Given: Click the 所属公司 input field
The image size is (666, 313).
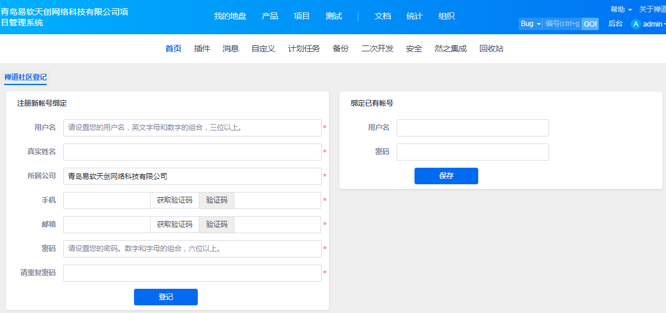Looking at the screenshot, I should click(x=192, y=176).
